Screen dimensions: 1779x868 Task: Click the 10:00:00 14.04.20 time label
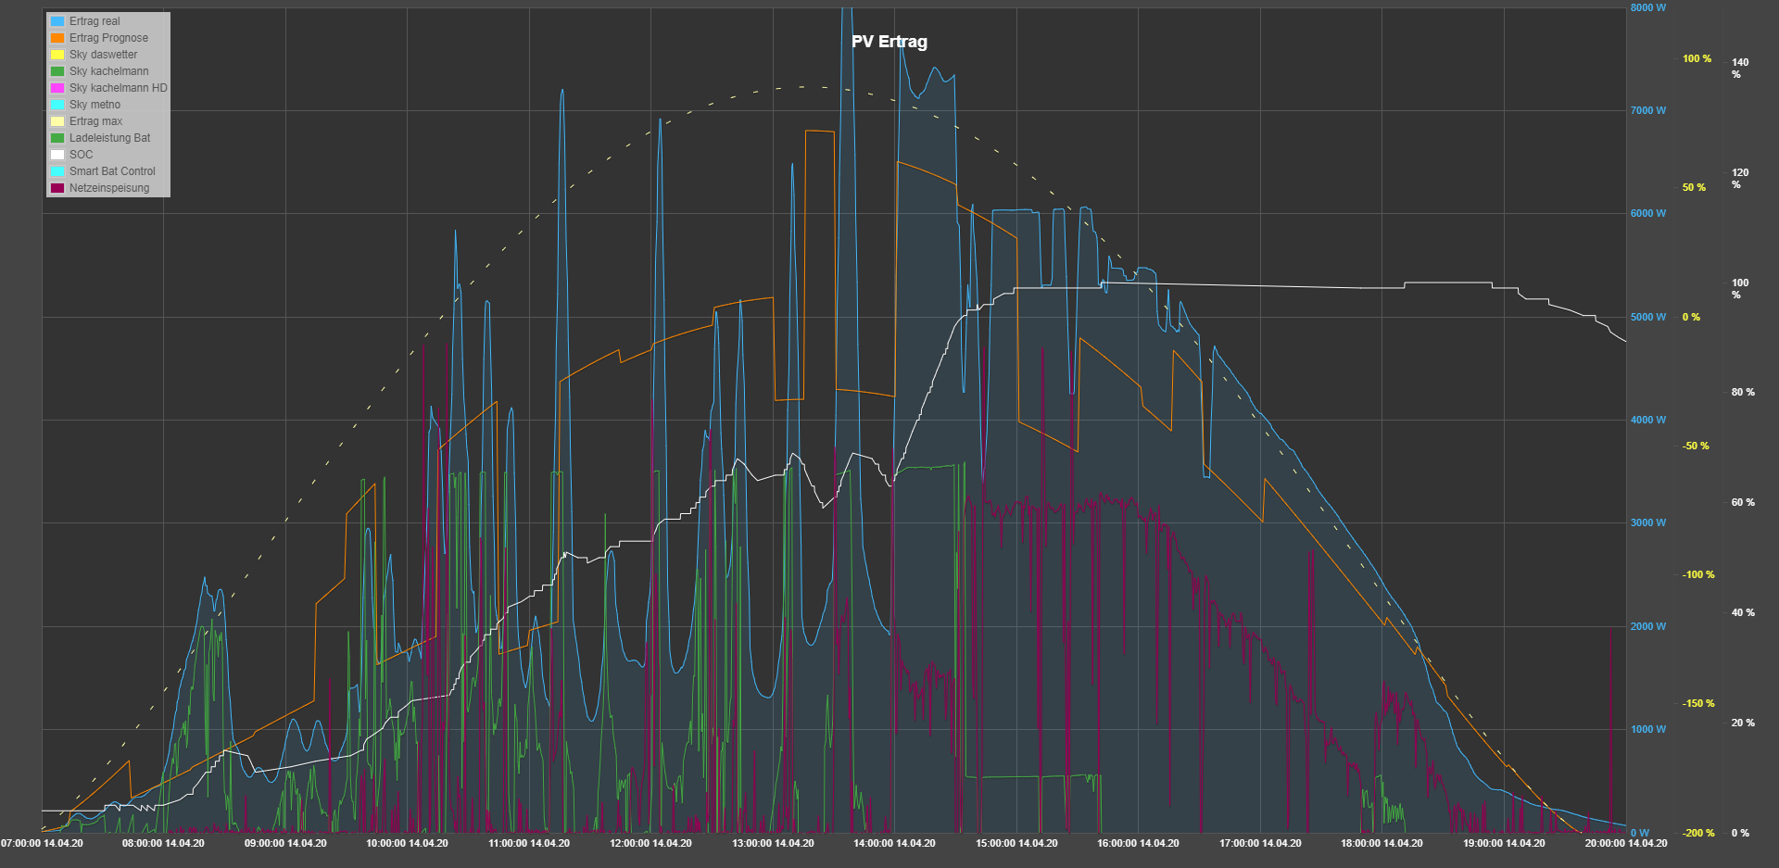[x=407, y=843]
